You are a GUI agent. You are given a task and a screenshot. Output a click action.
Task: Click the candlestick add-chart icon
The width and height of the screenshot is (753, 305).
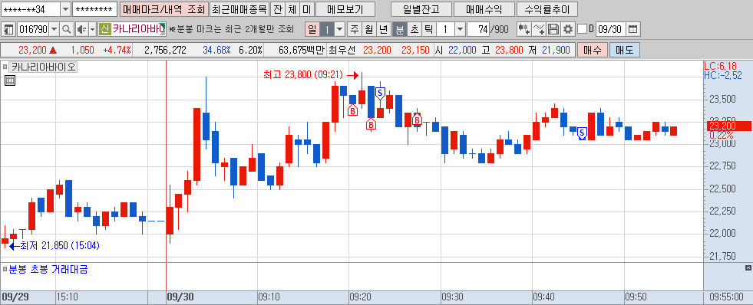[524, 30]
